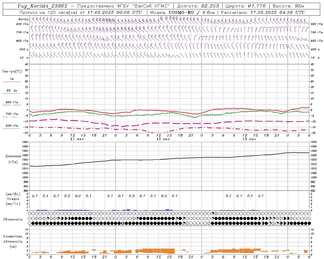Click the dashed 700 гПа temperature legend line
This screenshot has width=324, height=259.
click(x=11, y=117)
